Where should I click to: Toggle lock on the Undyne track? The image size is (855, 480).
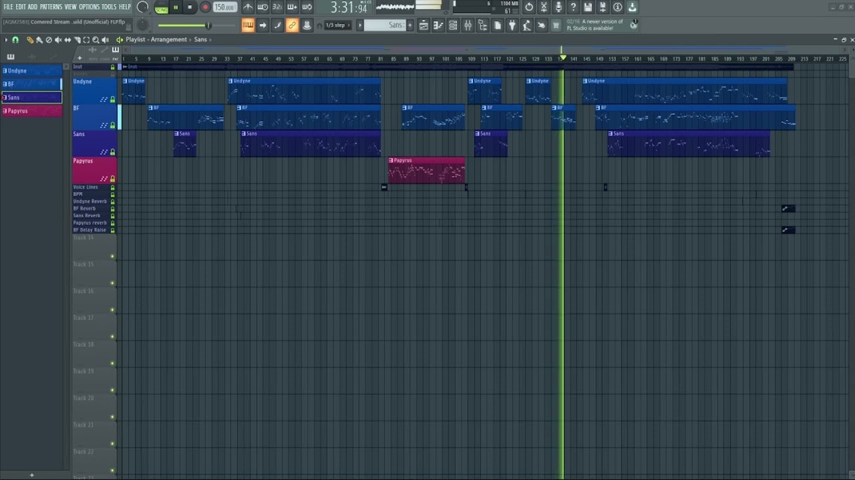(112, 99)
